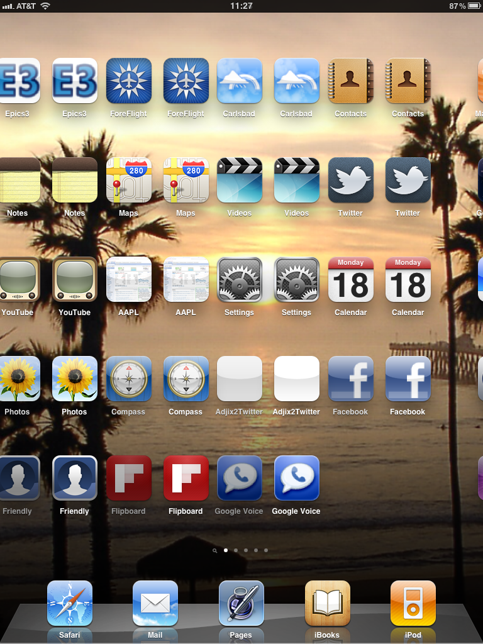
Task: Tap the AT&T carrier signal indicator
Action: tap(19, 6)
